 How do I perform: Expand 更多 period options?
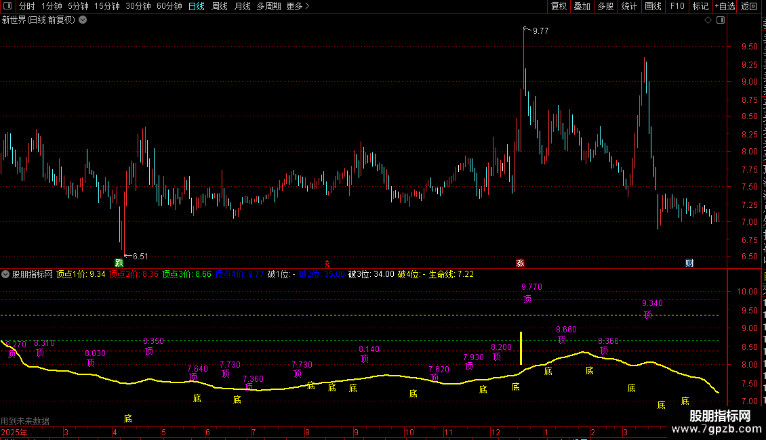pos(298,6)
